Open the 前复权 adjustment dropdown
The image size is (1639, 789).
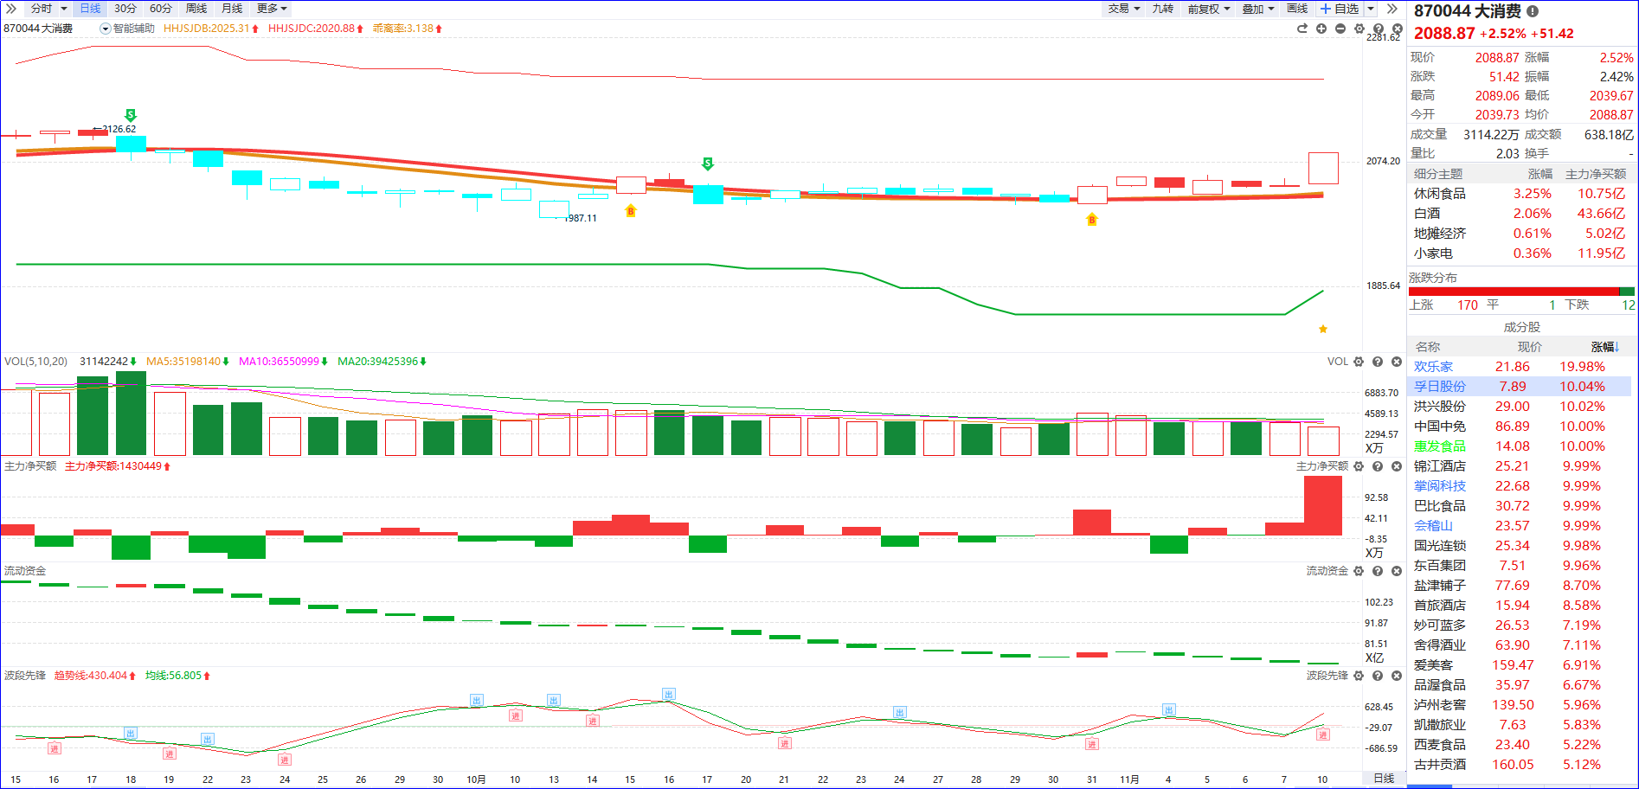(x=1208, y=9)
